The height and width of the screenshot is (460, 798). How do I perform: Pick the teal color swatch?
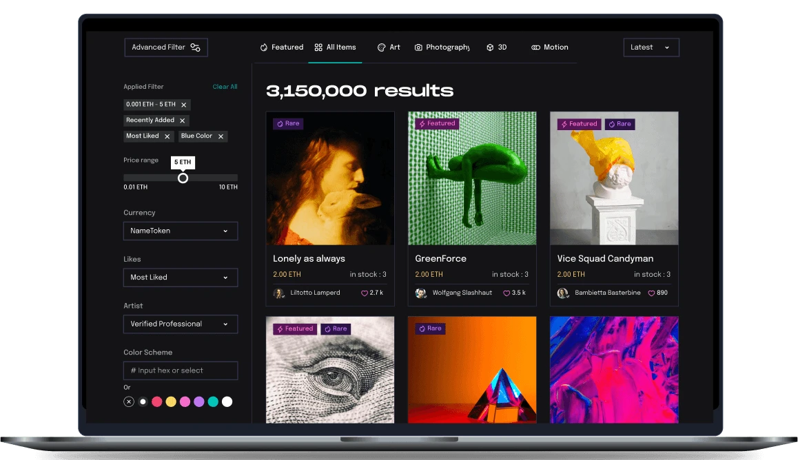(213, 401)
